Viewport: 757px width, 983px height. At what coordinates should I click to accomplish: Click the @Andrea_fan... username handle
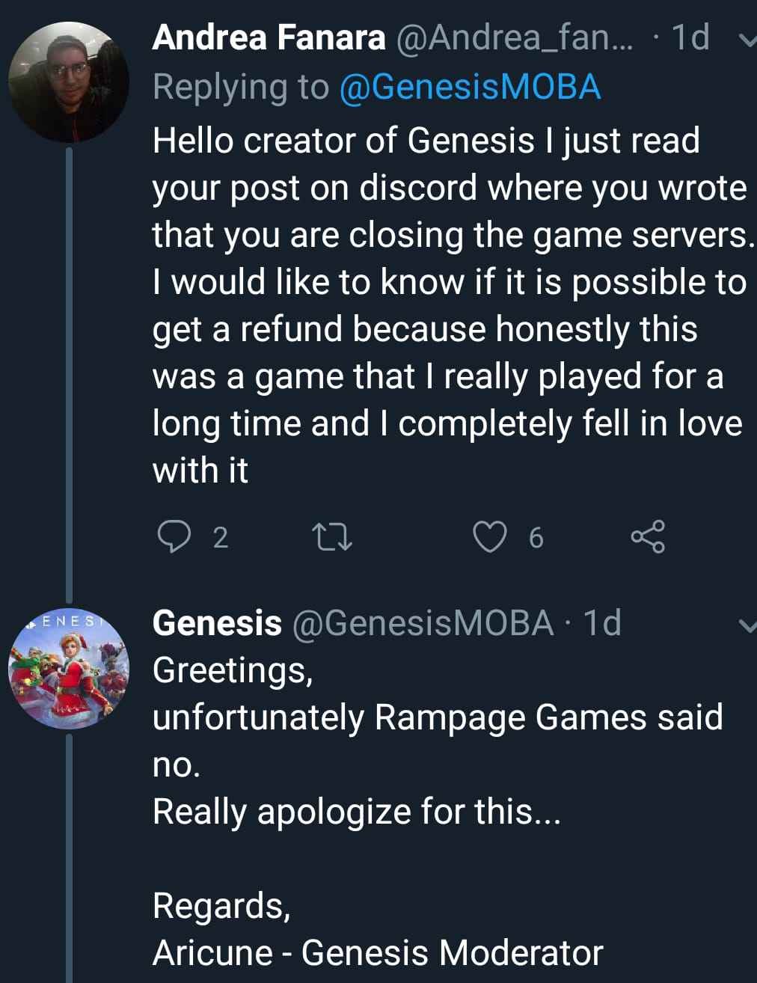point(513,37)
